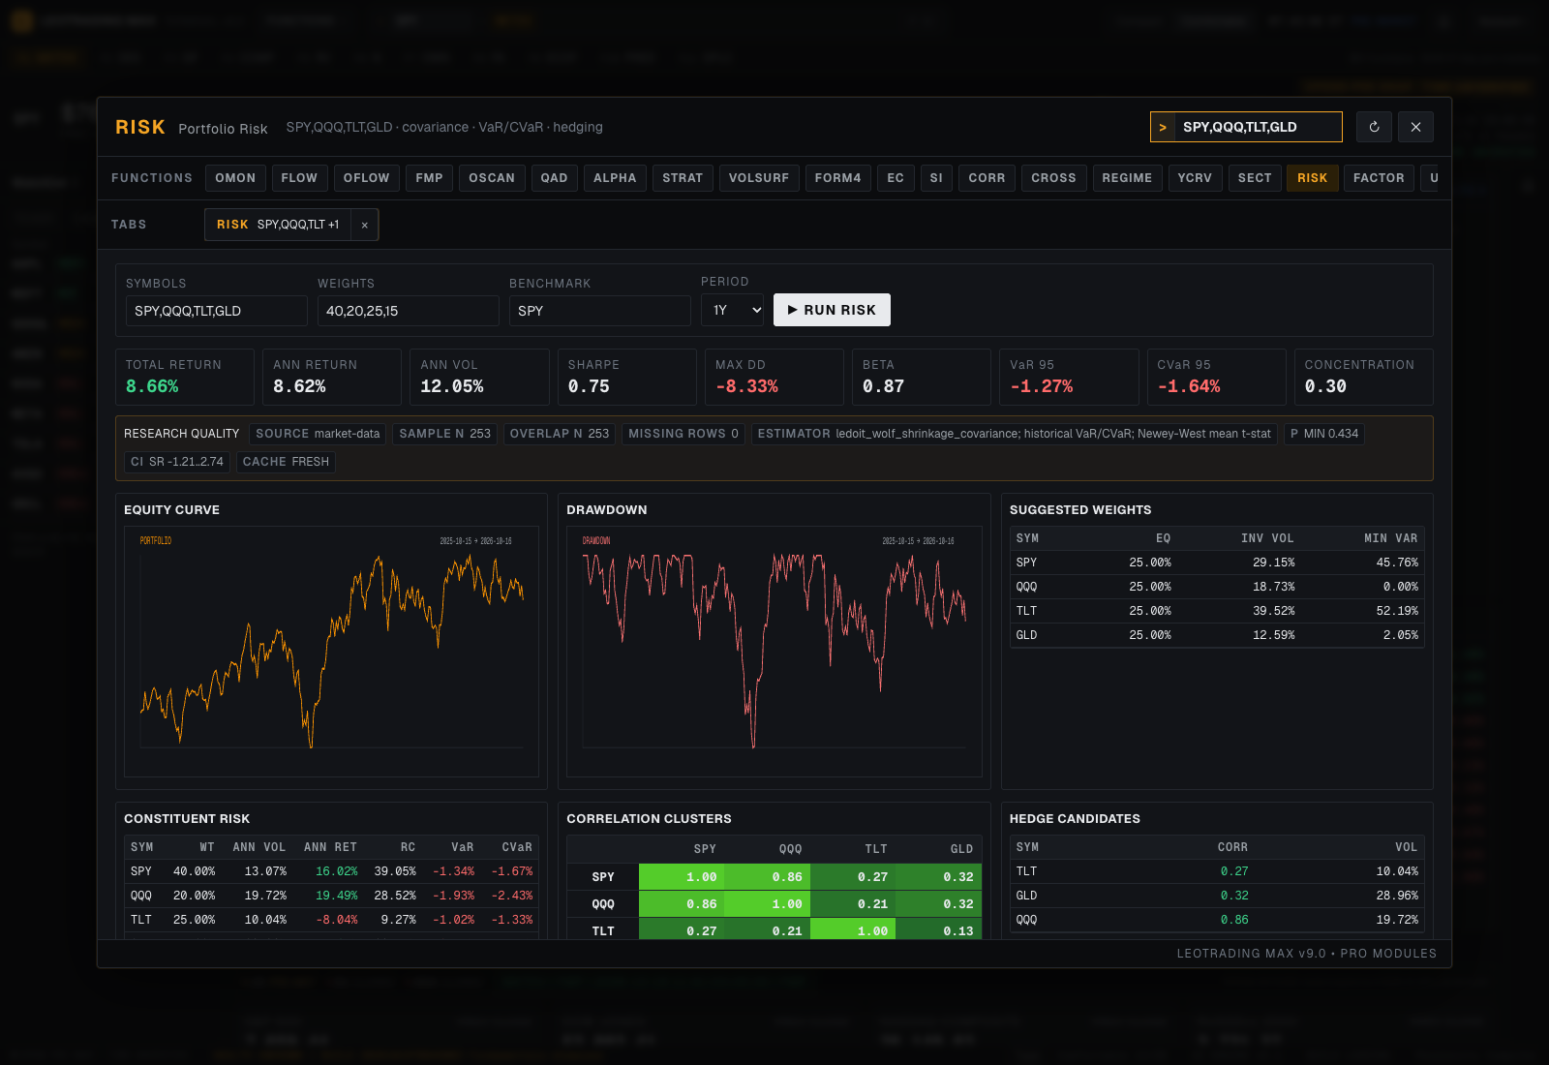The image size is (1549, 1065).
Task: Click the MAX DD -8.33% stat
Action: tap(774, 377)
